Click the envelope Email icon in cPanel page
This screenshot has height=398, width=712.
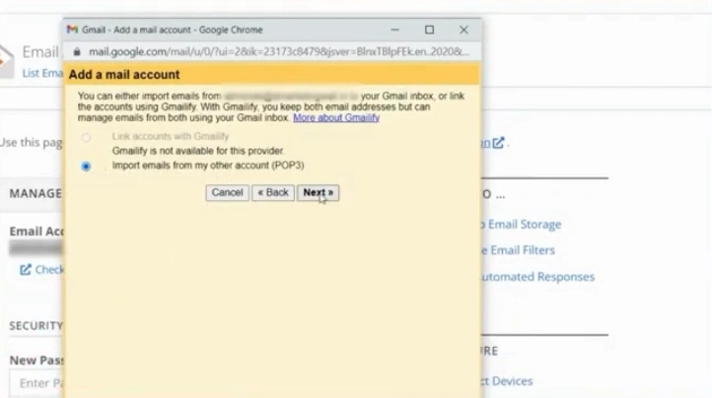point(6,61)
